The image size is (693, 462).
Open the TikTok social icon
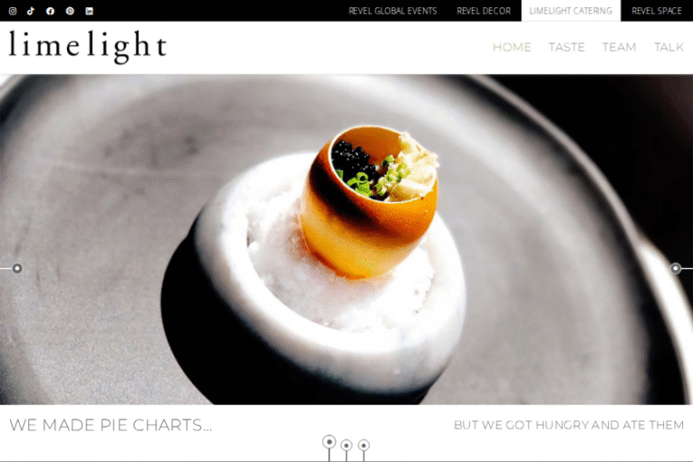click(x=31, y=11)
